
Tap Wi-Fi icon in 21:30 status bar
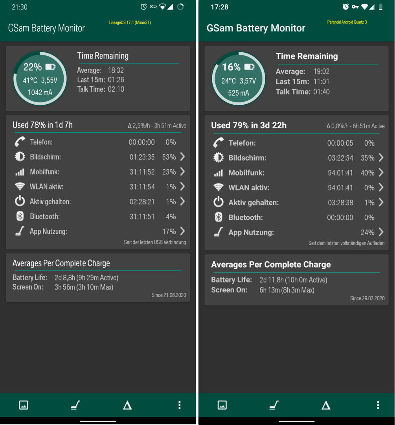(x=162, y=7)
